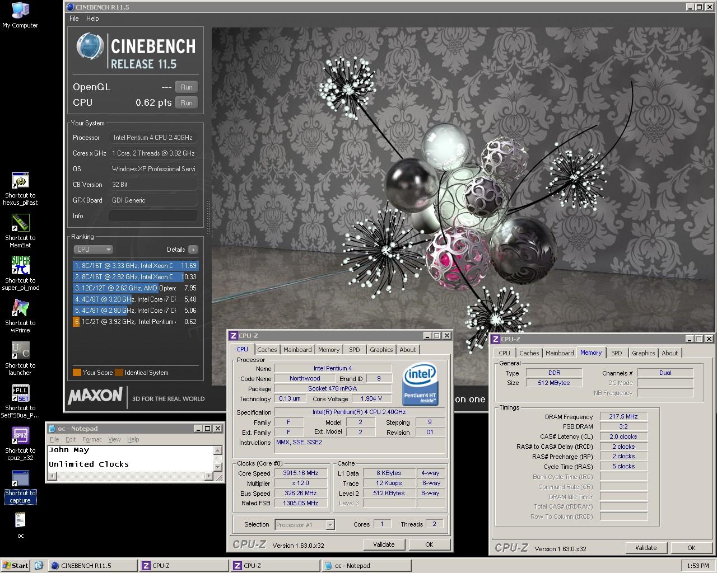
Task: Click the Notepad vertical scrollbar down arrow
Action: coord(218,467)
